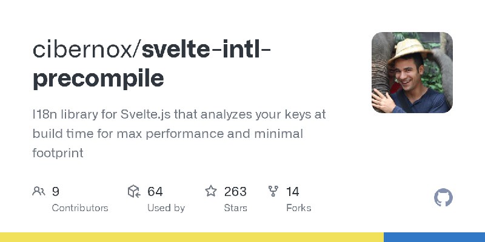Click the 14 forks count
Viewport: 485px width, 242px height.
pyautogui.click(x=293, y=192)
